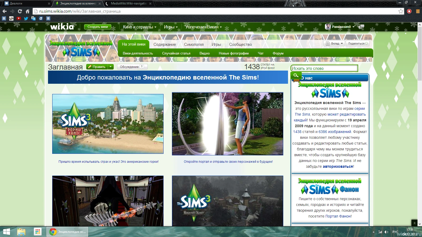Open the Pandassim0 account dropdown arrow
This screenshot has width=422, height=237.
(x=353, y=27)
